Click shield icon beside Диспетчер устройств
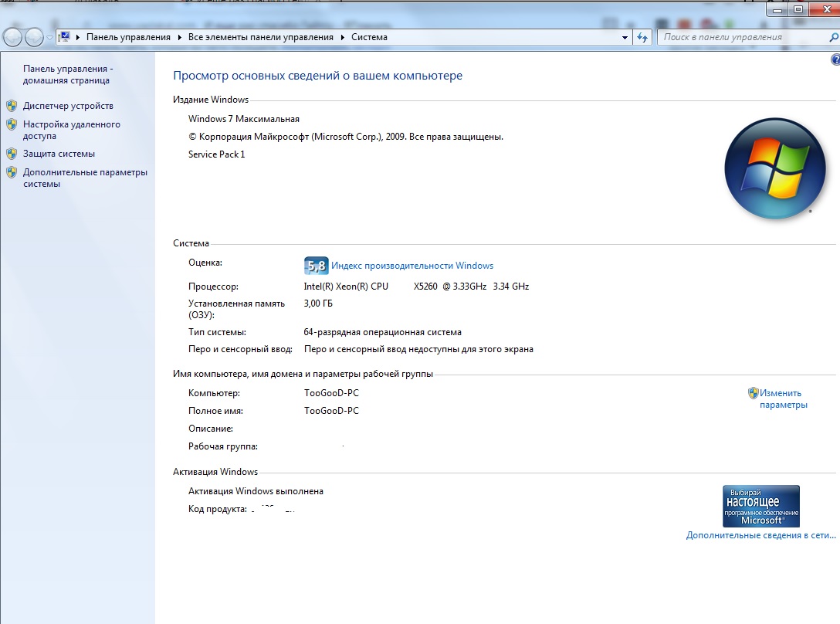Viewport: 840px width, 624px height. tap(12, 106)
